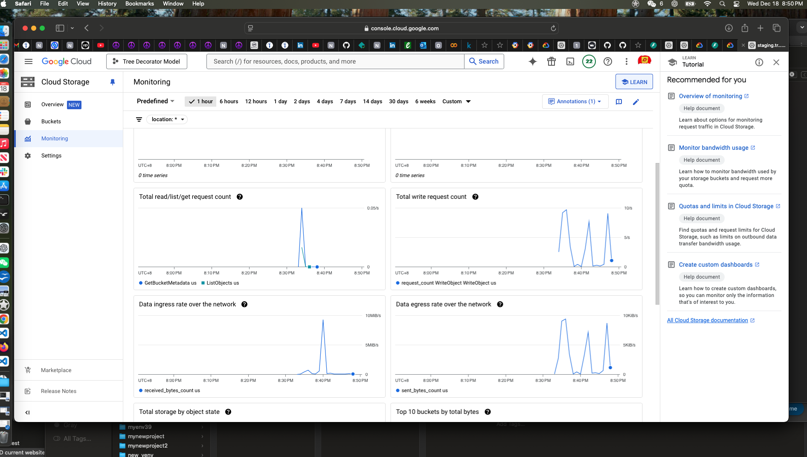The width and height of the screenshot is (807, 457).
Task: Open the free trial gift offers
Action: 551,61
